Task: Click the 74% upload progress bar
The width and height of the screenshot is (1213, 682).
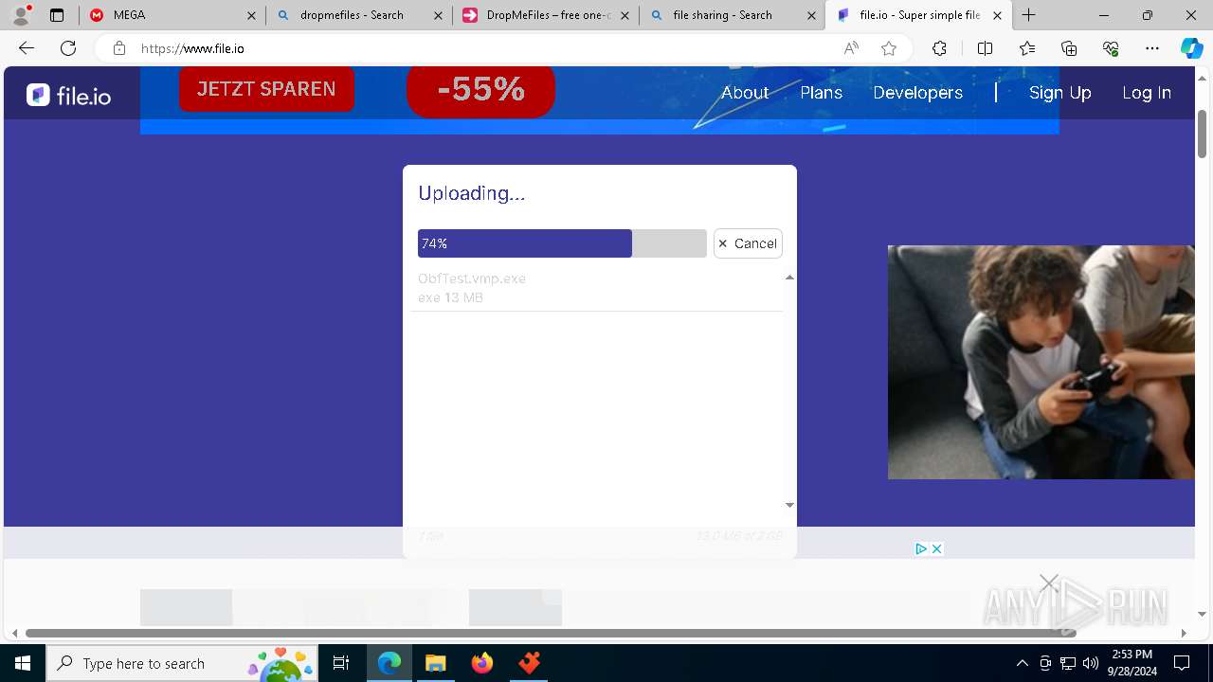Action: (562, 243)
